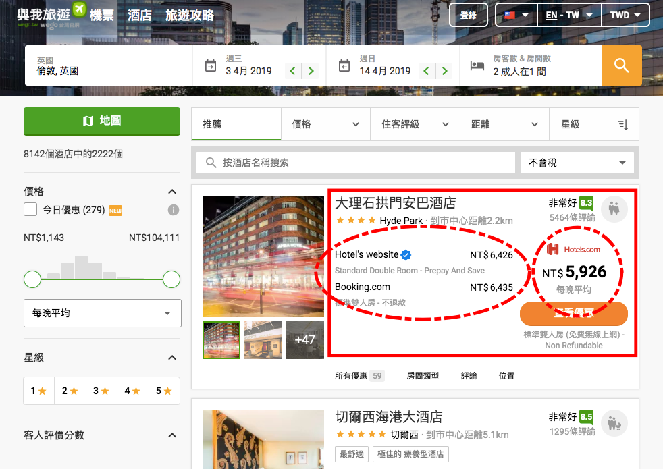Open the 不含稅 tax dropdown

[577, 163]
